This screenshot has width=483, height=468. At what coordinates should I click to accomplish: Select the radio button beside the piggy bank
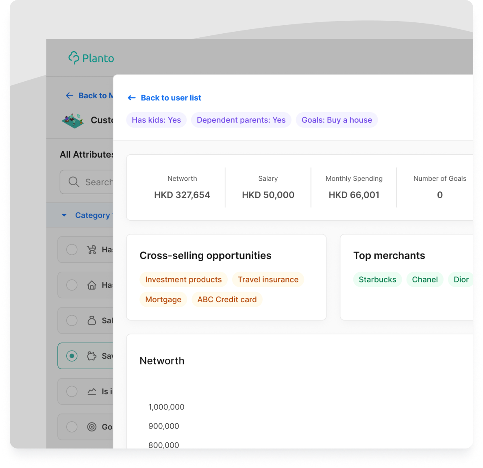click(72, 356)
